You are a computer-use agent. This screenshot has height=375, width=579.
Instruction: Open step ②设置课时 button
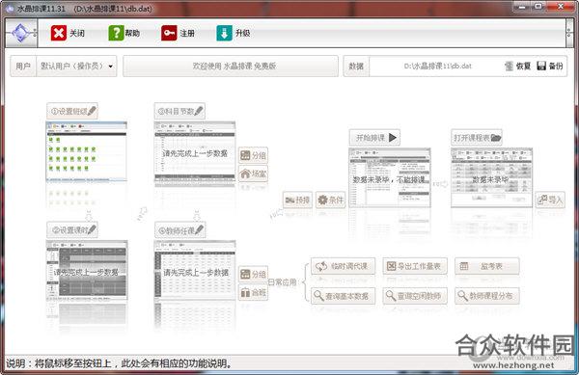(x=72, y=229)
